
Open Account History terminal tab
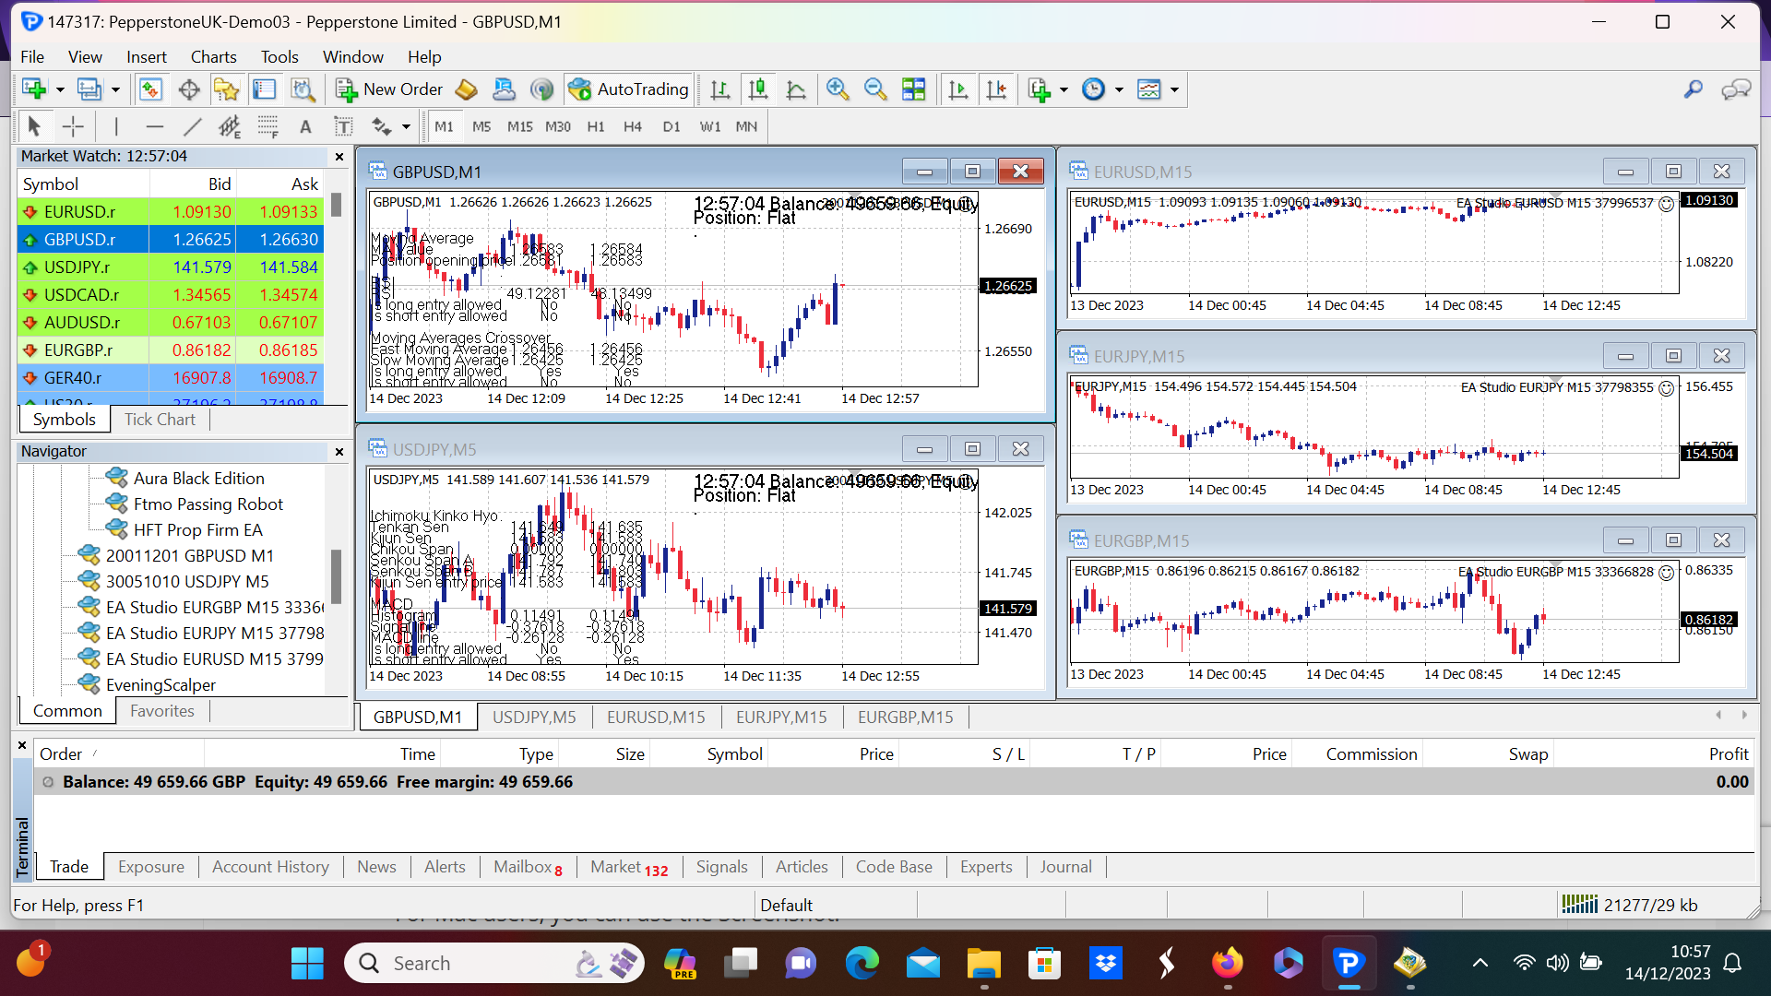pyautogui.click(x=270, y=867)
